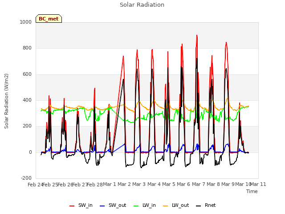Click the blue SW_out legend swatch
Screen dimensions: 285x214
[x=102, y=206]
